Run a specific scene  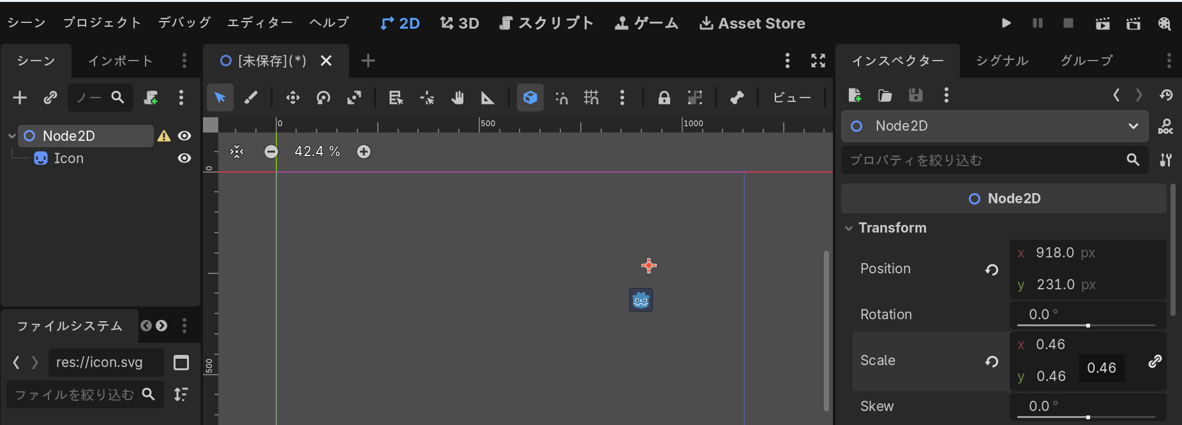[1133, 24]
